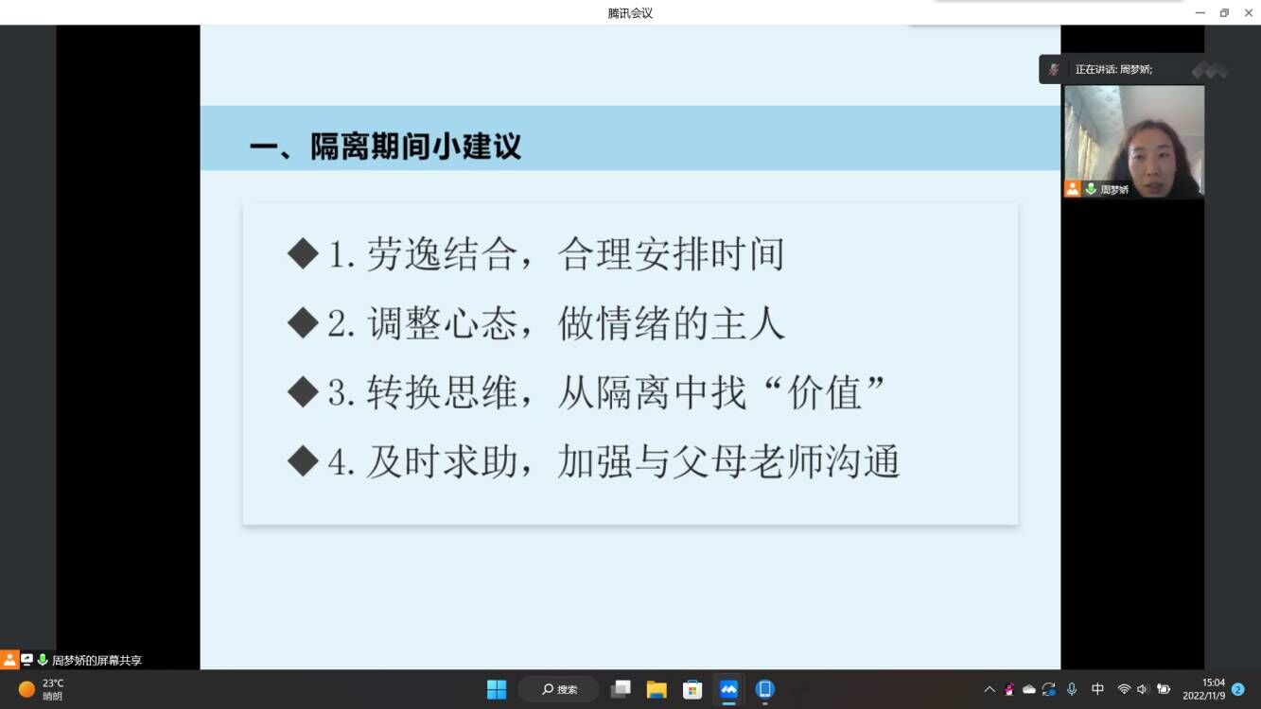This screenshot has width=1261, height=709.
Task: Open the volume control in system tray
Action: pyautogui.click(x=1143, y=689)
